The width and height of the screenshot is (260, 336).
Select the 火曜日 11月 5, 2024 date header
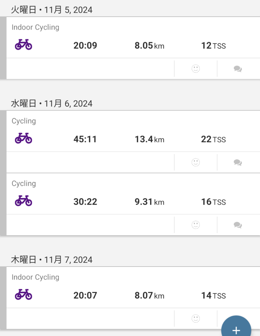52,10
